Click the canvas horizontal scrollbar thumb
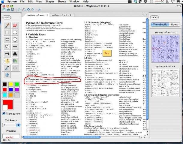The height and width of the screenshot is (144, 183). tap(61, 137)
